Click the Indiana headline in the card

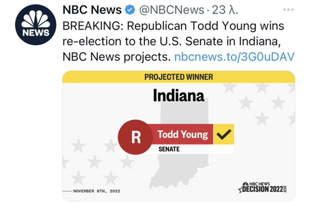(x=179, y=95)
